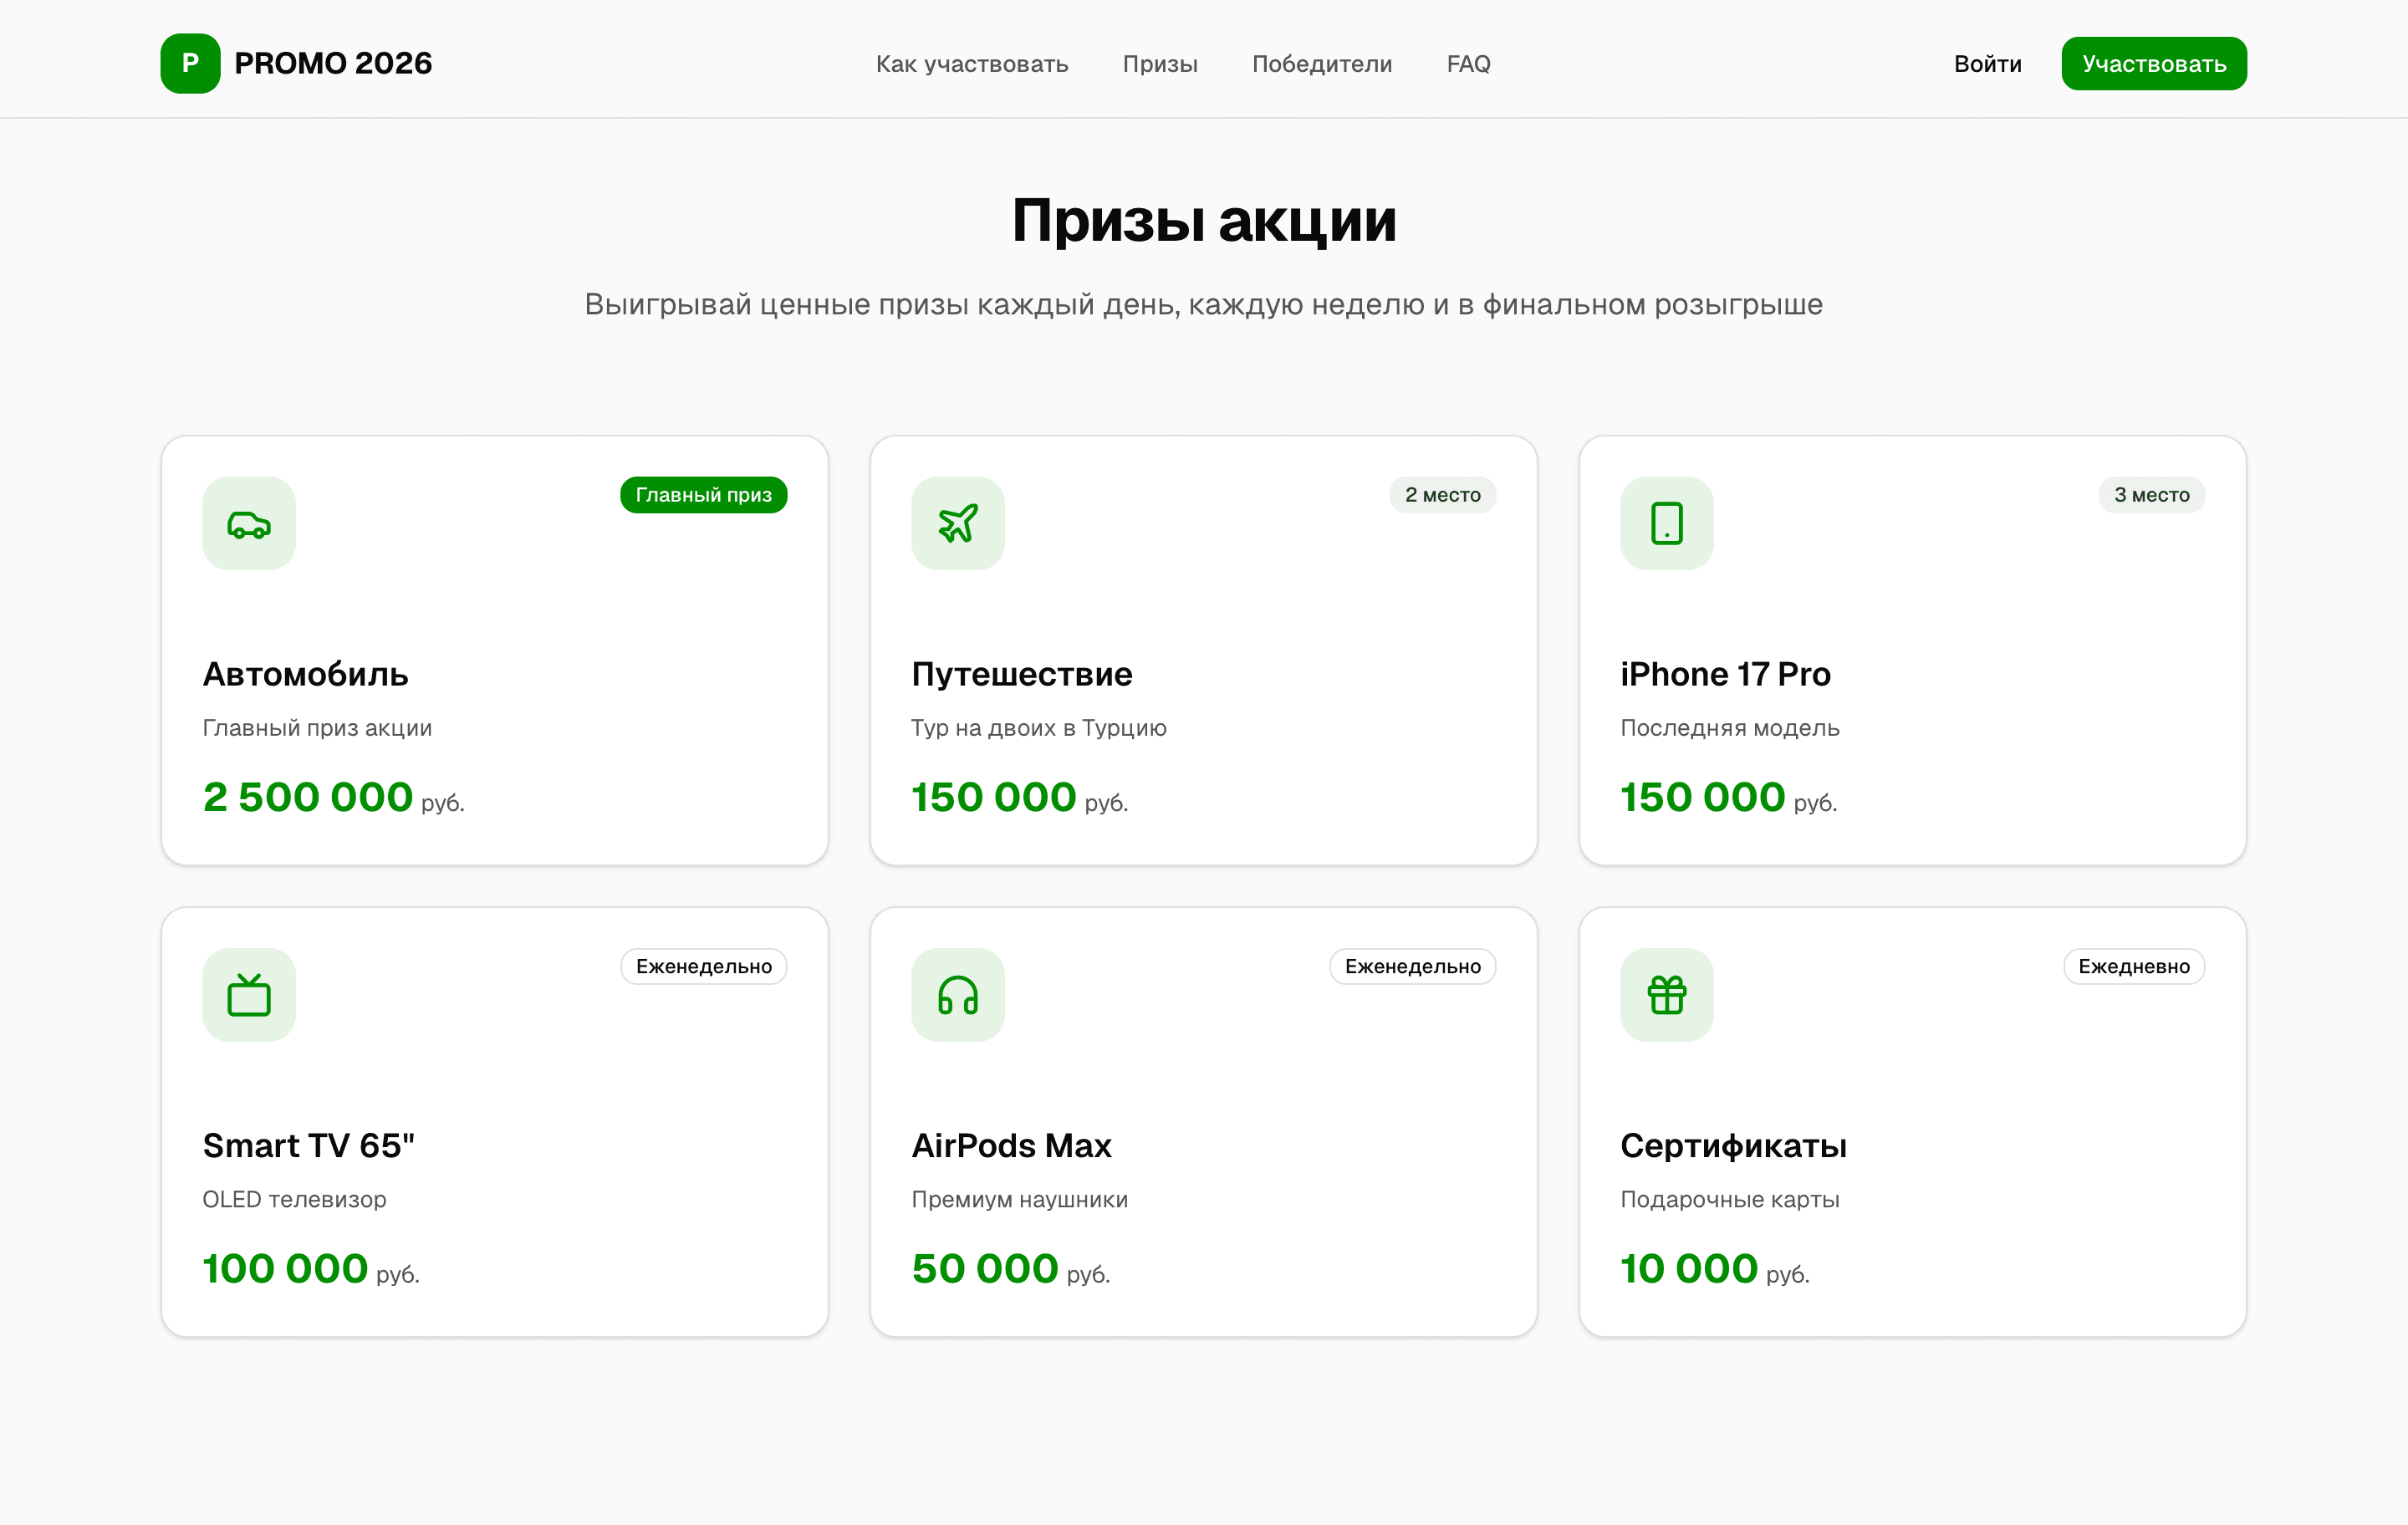2408x1525 pixels.
Task: Click the 50 000 руб. price
Action: [1011, 1268]
